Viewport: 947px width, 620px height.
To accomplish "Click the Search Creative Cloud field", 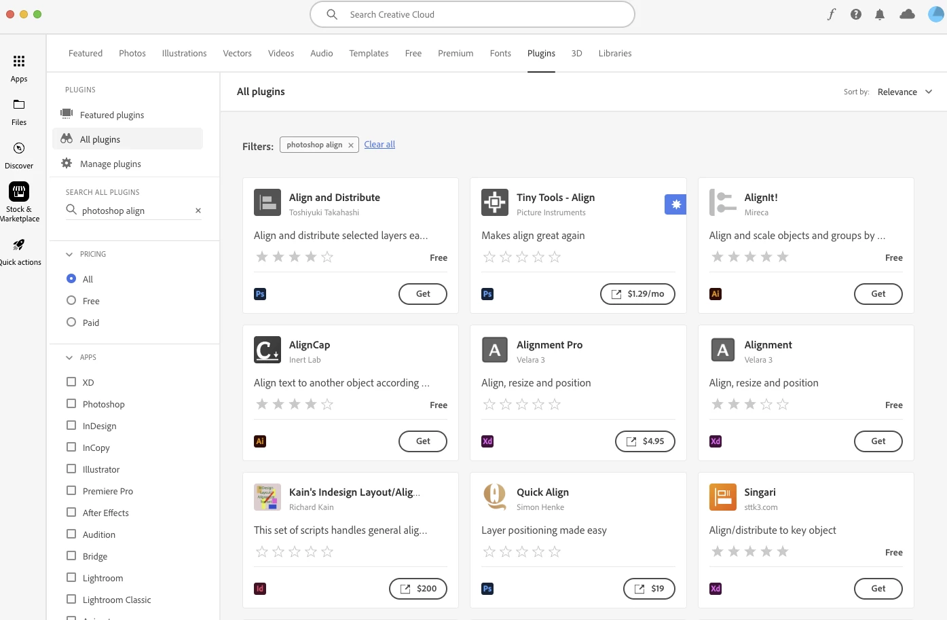I will [x=472, y=14].
